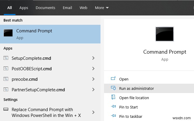Click the SetupComplete.cmd file icon
Viewport: 194px width, 121px height.
click(6, 58)
